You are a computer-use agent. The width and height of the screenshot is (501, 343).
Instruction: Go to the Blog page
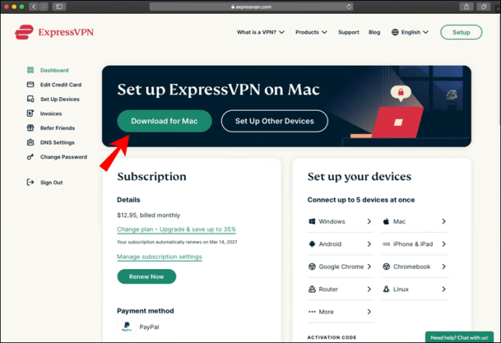pyautogui.click(x=374, y=32)
